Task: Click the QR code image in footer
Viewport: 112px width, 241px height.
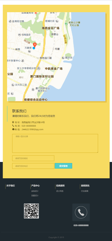Action: pyautogui.click(x=32, y=211)
